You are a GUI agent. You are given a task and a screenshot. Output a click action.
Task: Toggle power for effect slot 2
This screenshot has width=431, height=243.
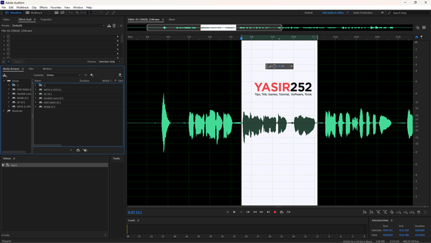point(8,40)
